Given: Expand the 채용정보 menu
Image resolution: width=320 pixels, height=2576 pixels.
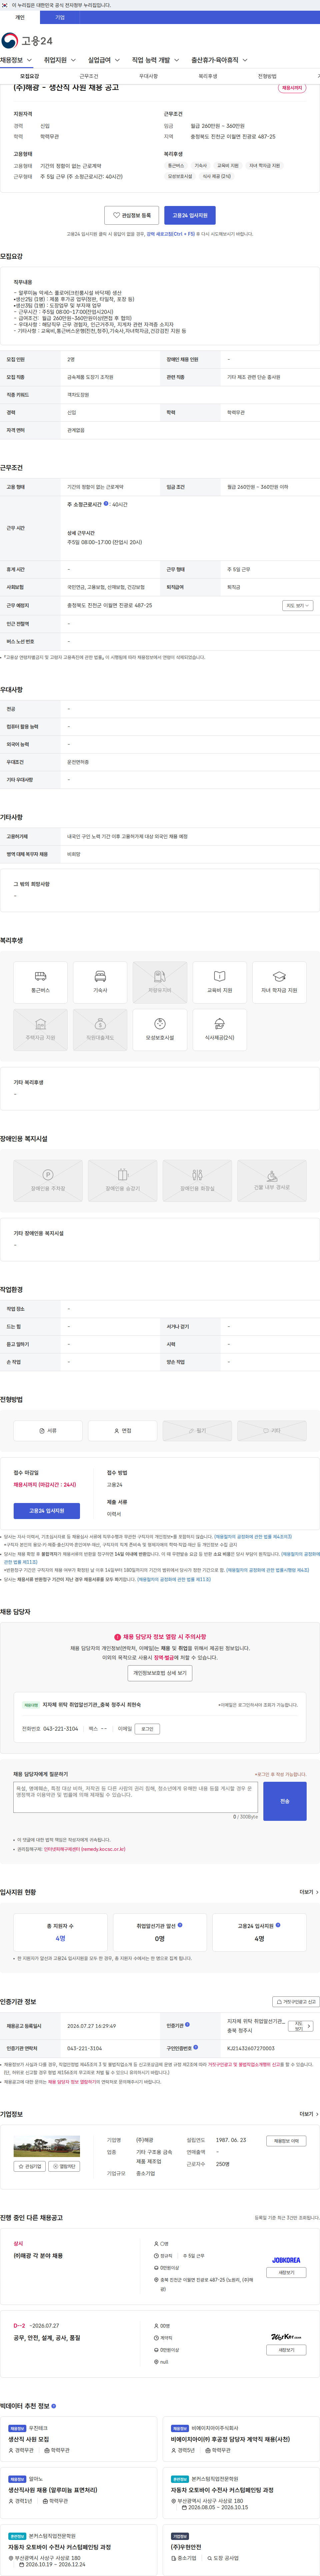Looking at the screenshot, I should pos(16,60).
